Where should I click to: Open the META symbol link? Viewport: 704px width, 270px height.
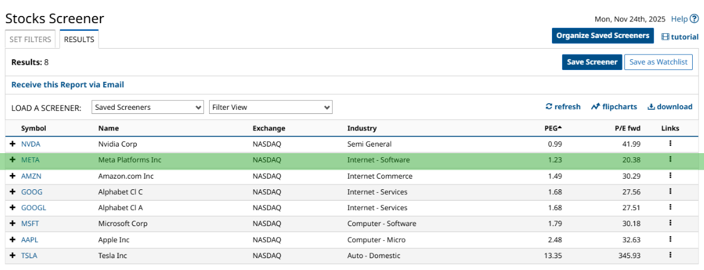point(30,160)
